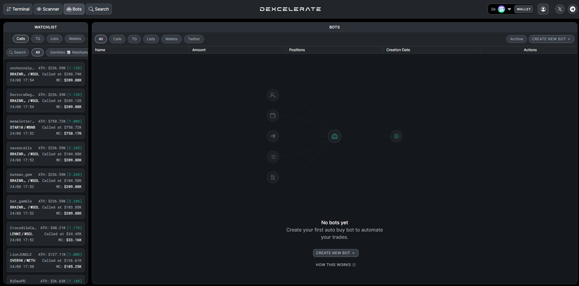Click the Telegram source icon in the bot diagram

coord(273,136)
